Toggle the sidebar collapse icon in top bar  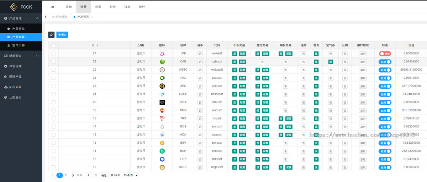(52, 7)
